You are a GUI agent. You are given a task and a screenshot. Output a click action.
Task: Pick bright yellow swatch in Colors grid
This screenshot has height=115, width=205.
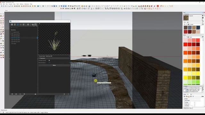click(x=185, y=78)
